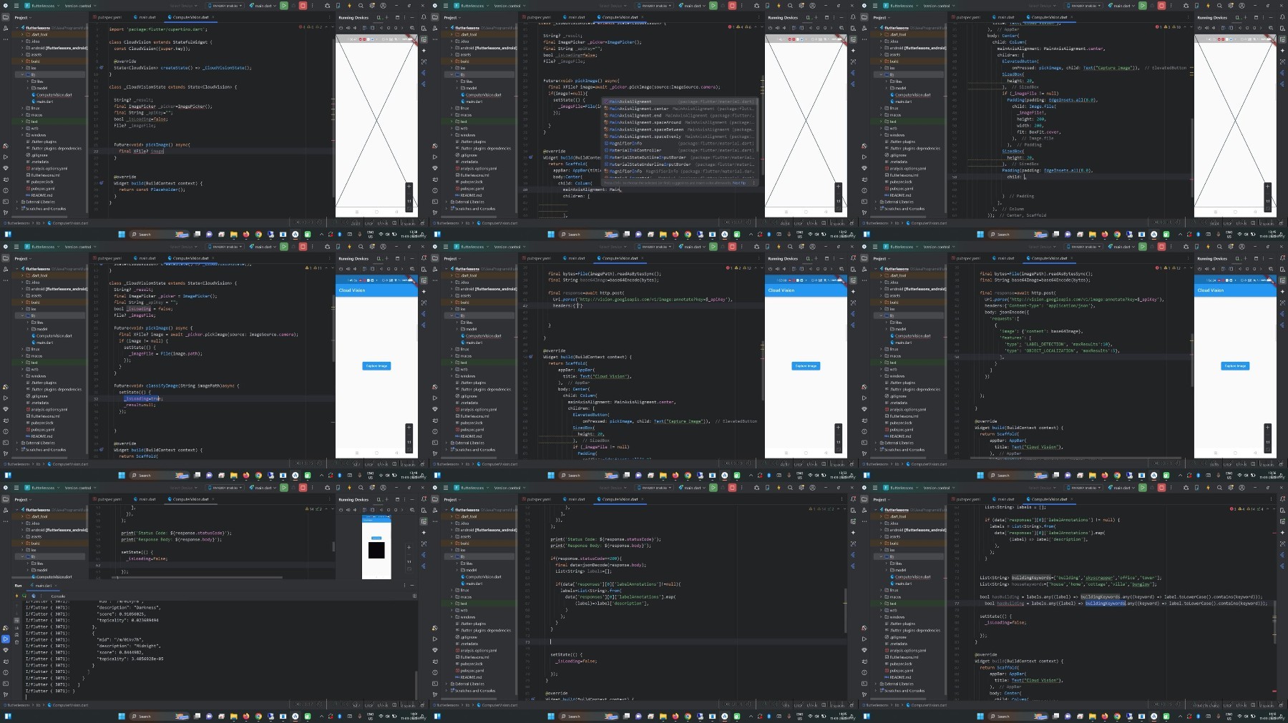Click the hot restart icon beside hot reload in Run console
Image resolution: width=1288 pixels, height=723 pixels.
[24, 596]
